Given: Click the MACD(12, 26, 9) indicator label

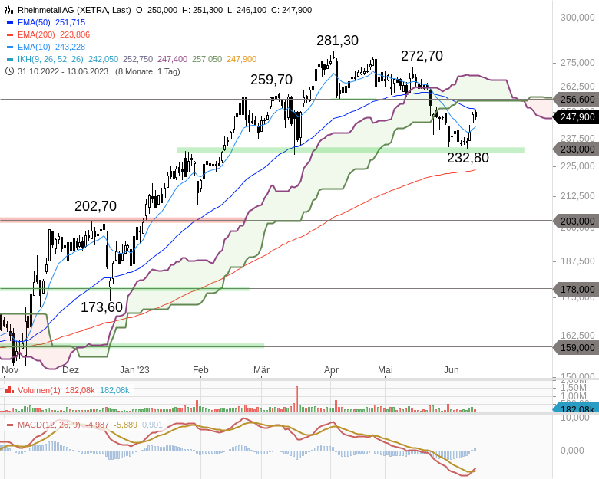Looking at the screenshot, I should pyautogui.click(x=49, y=425).
